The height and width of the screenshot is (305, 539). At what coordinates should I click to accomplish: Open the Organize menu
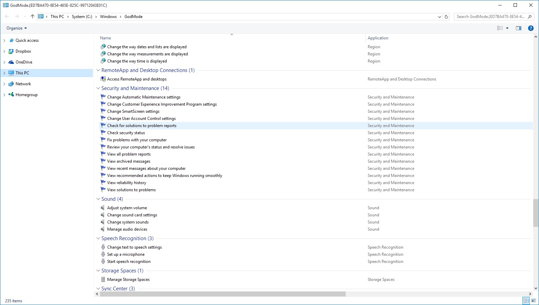(16, 28)
